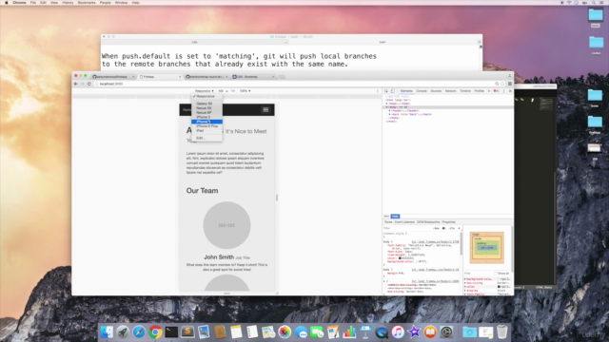Open the Responsive device dropdown
Screen dimensions: 609x342
(x=204, y=91)
